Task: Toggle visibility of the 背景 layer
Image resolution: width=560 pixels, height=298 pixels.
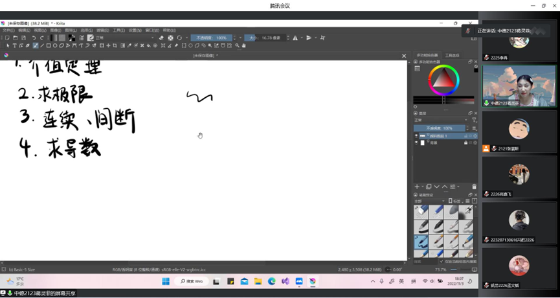Action: [416, 143]
